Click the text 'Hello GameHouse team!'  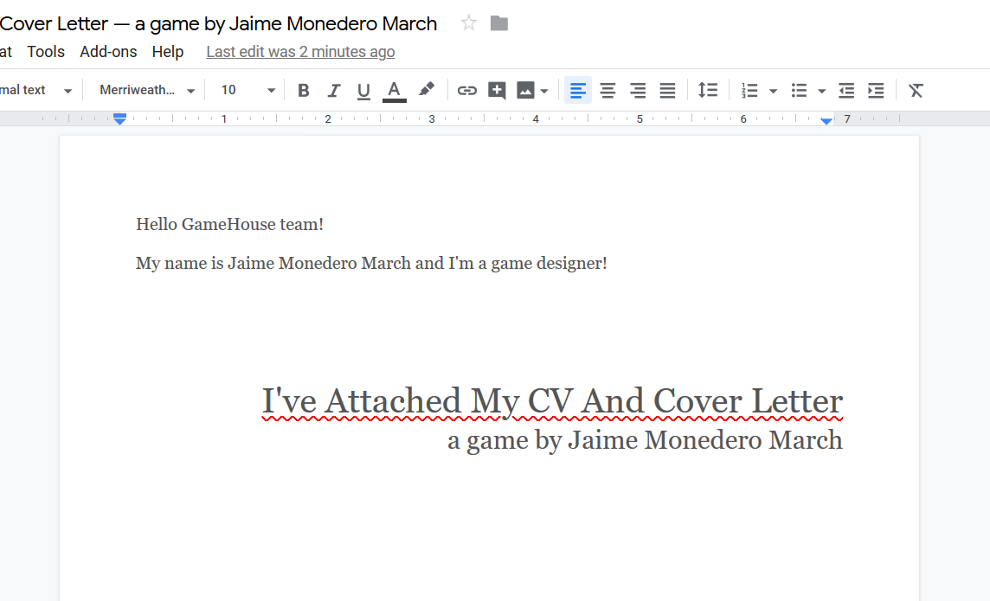click(x=230, y=224)
